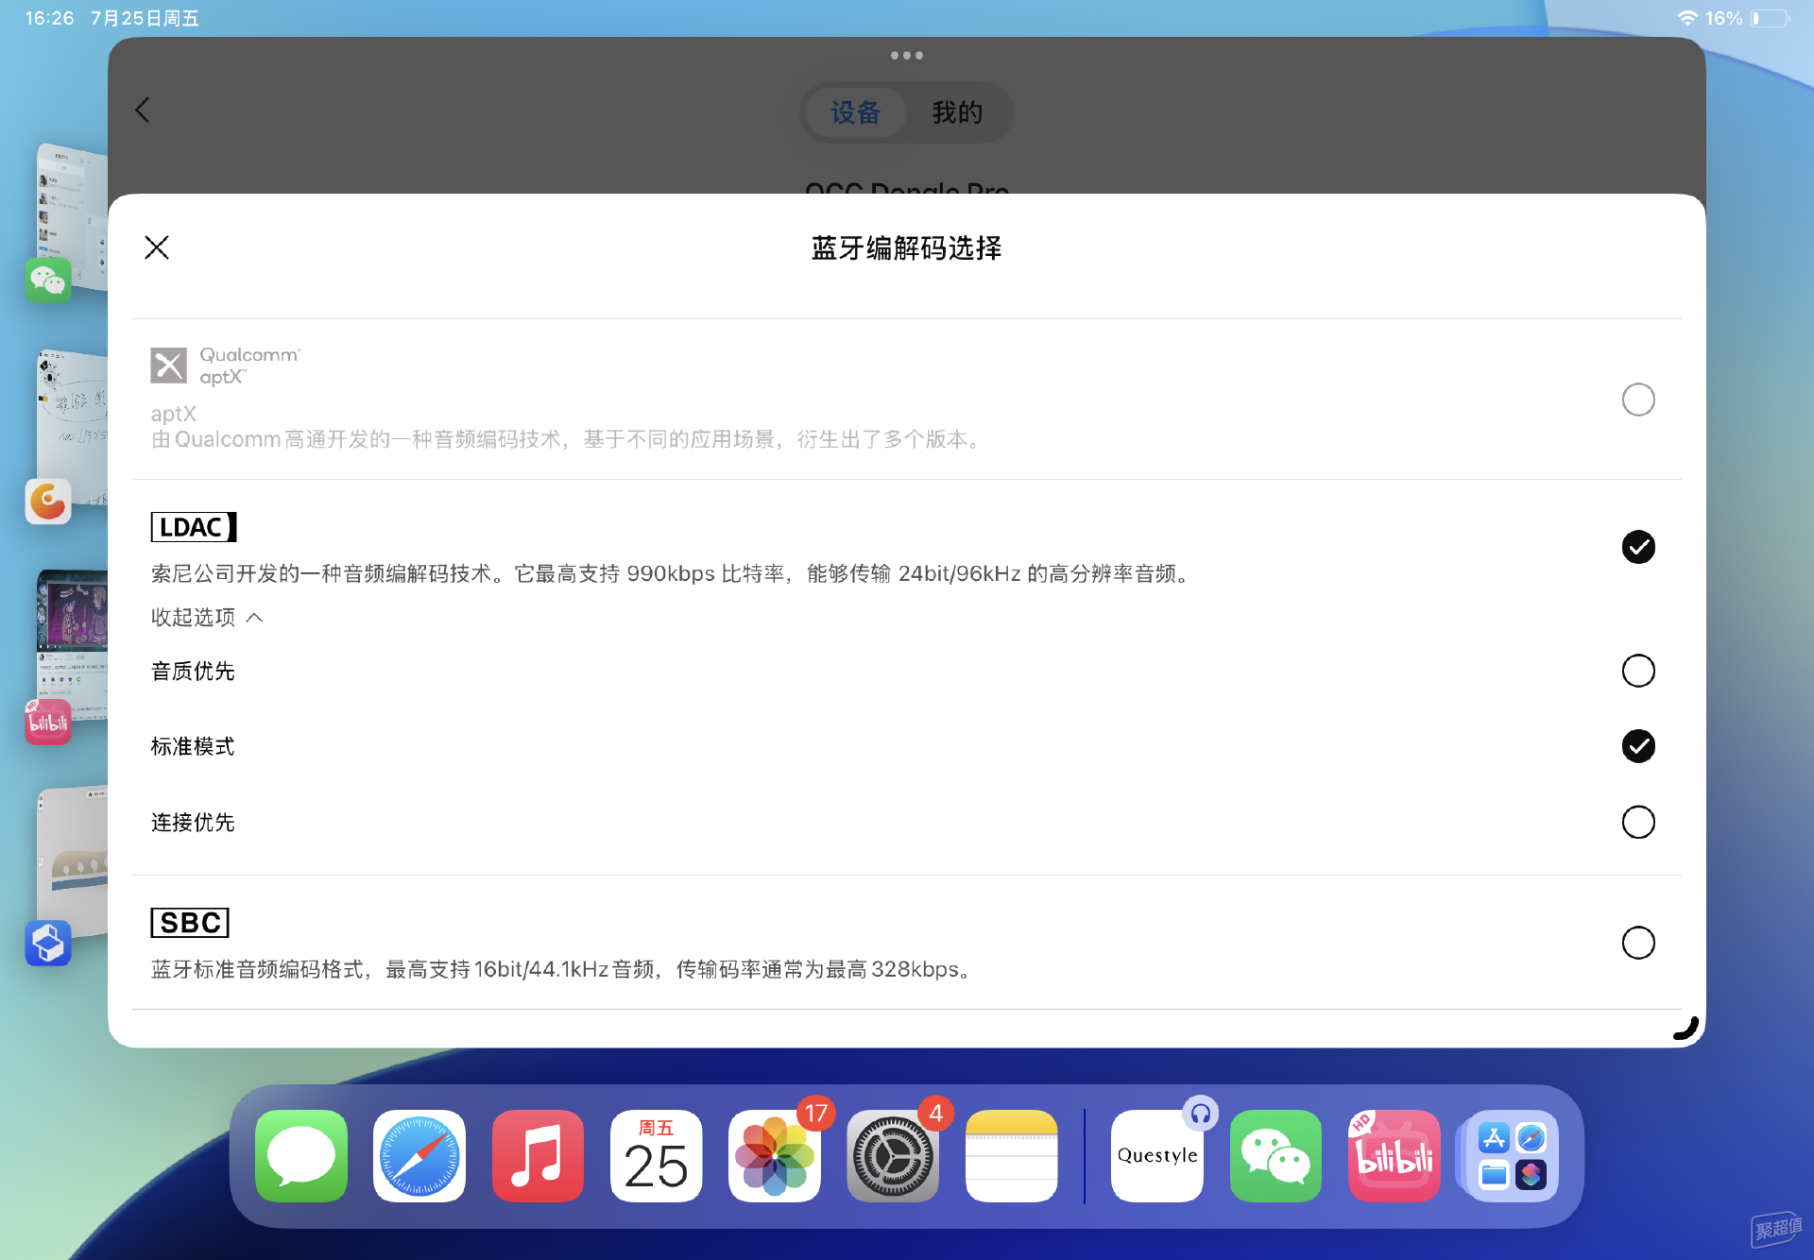
Task: Choose 标准模式 radio option
Action: point(1638,746)
